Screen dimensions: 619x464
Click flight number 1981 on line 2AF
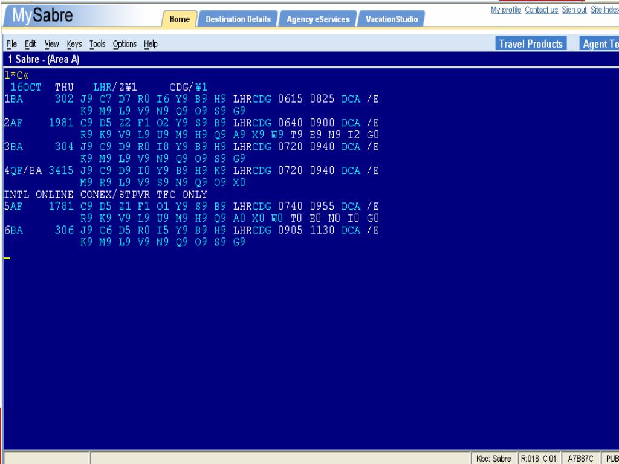[x=61, y=123]
